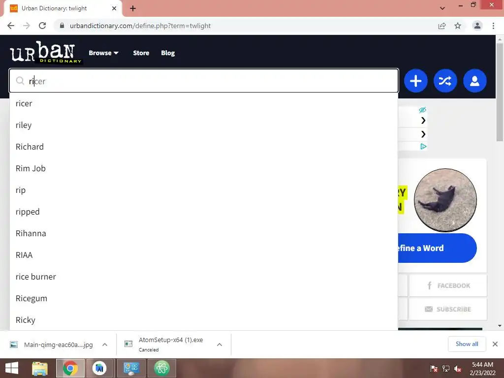Click the Facebook share button
Image resolution: width=504 pixels, height=378 pixels.
pyautogui.click(x=448, y=285)
